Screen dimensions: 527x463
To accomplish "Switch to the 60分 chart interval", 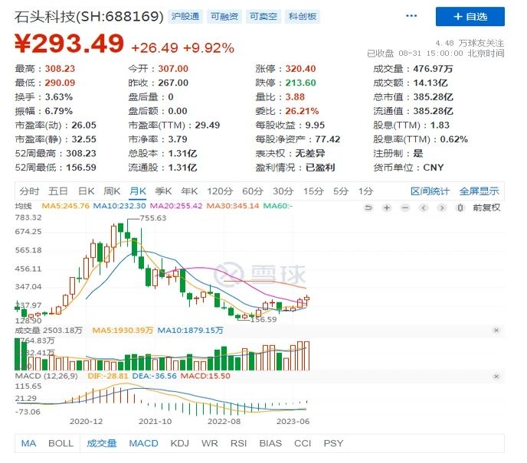I will [253, 191].
